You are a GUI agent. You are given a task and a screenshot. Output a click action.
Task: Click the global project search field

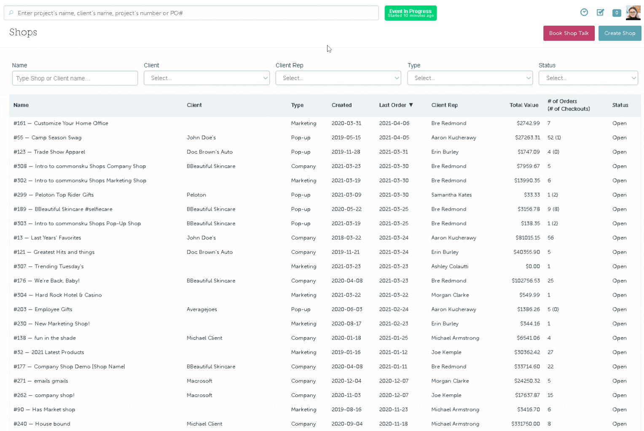194,13
